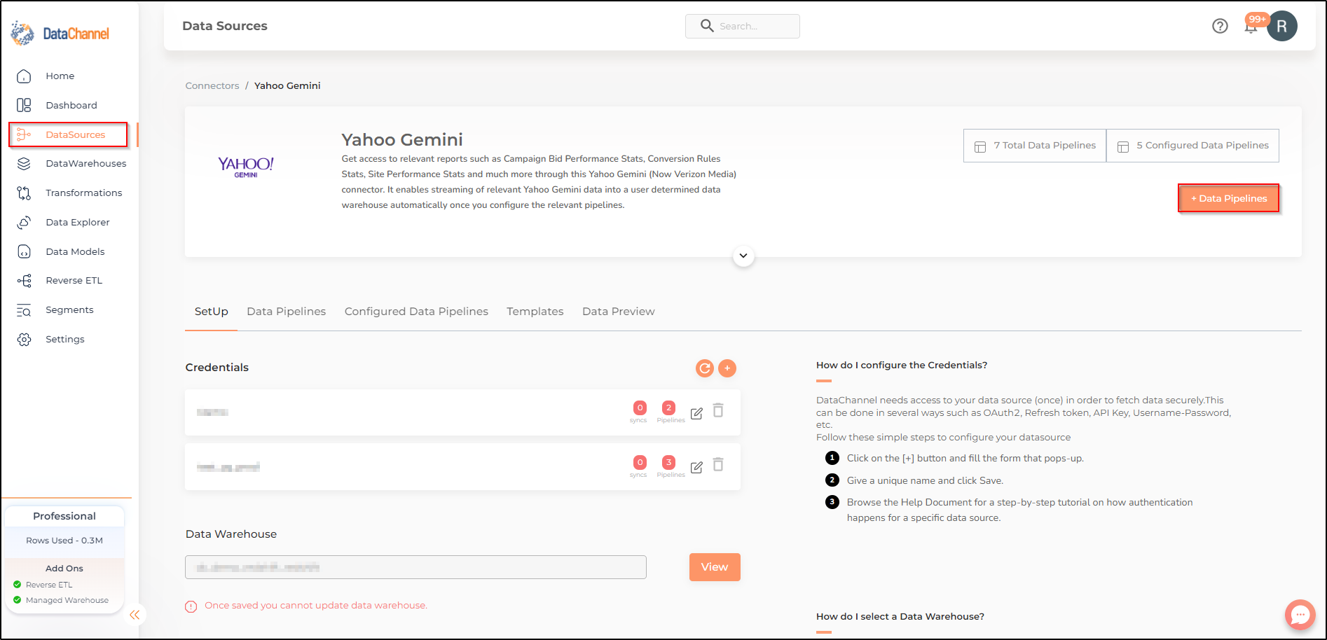
Task: Open the user profile avatar R
Action: tap(1281, 26)
